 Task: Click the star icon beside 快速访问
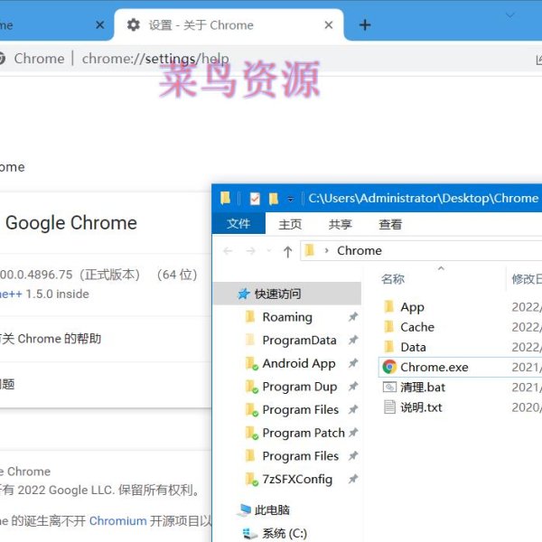click(x=244, y=294)
